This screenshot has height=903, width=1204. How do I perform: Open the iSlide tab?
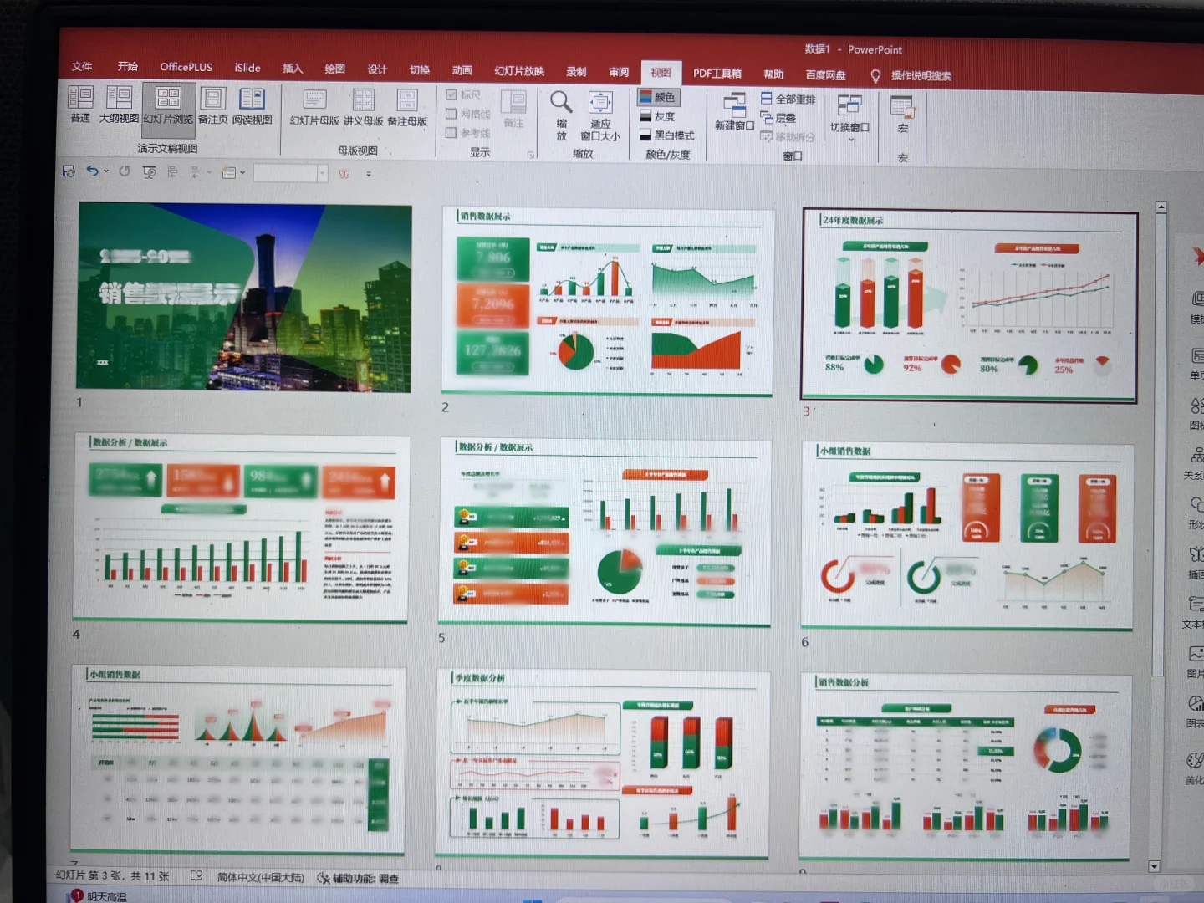point(247,68)
